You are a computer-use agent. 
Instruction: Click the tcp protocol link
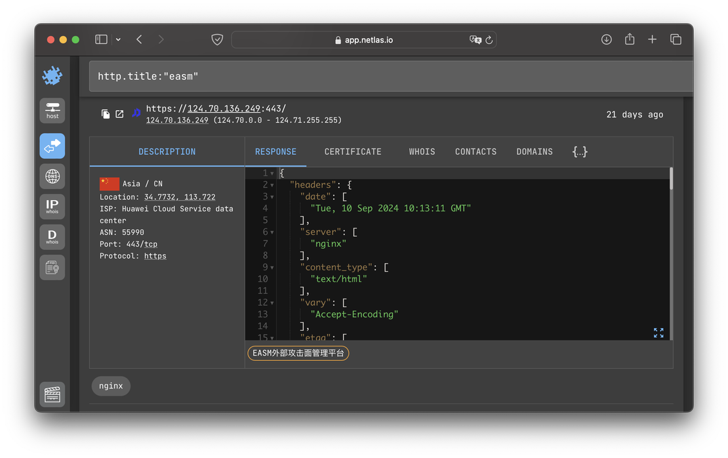coord(150,243)
